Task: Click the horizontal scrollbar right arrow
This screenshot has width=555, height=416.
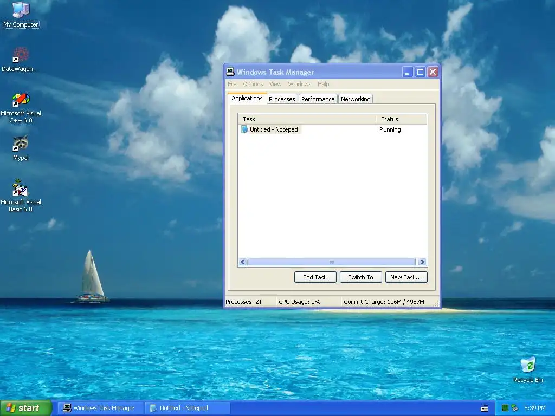Action: pyautogui.click(x=422, y=262)
